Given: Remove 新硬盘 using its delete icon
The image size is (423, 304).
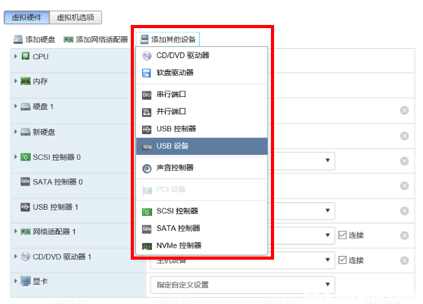Looking at the screenshot, I should pos(404,136).
